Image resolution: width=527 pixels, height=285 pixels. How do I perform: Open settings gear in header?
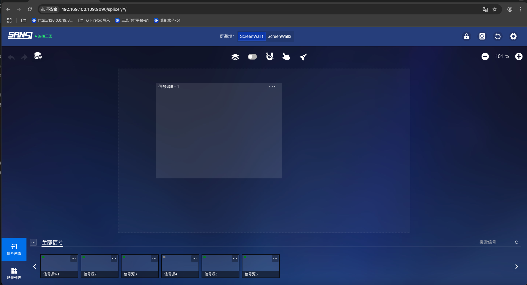point(513,36)
